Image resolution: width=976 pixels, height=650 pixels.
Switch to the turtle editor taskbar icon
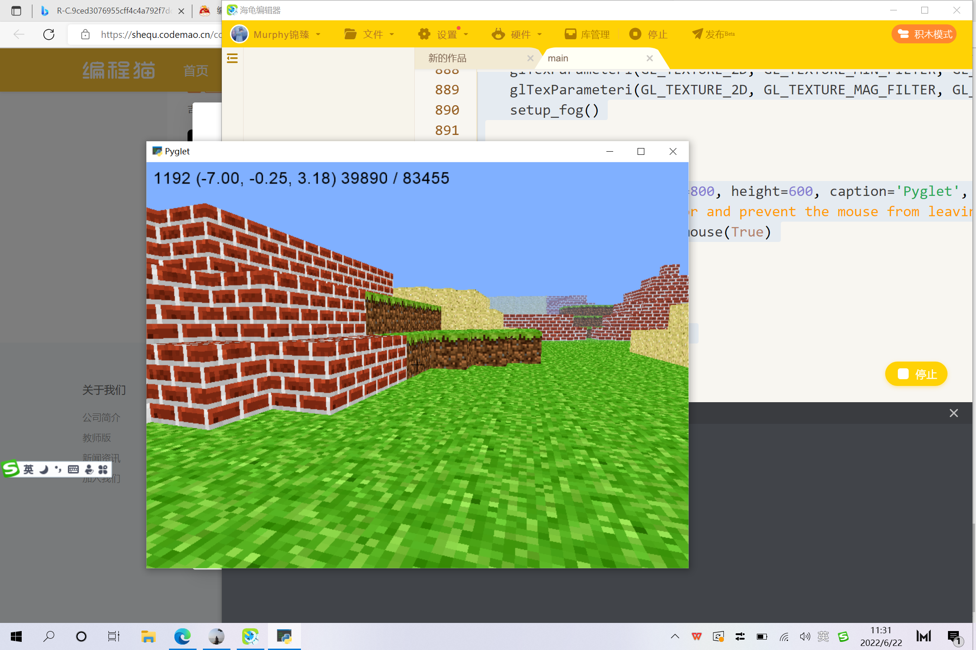coord(250,636)
